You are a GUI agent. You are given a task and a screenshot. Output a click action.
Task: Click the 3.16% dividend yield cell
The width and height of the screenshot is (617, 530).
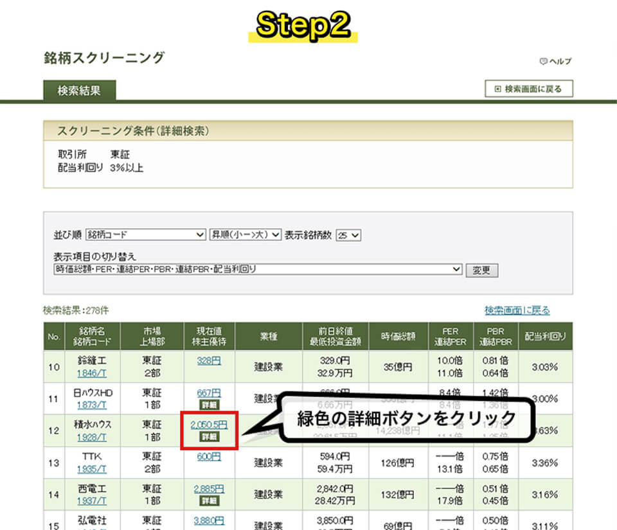pos(545,495)
